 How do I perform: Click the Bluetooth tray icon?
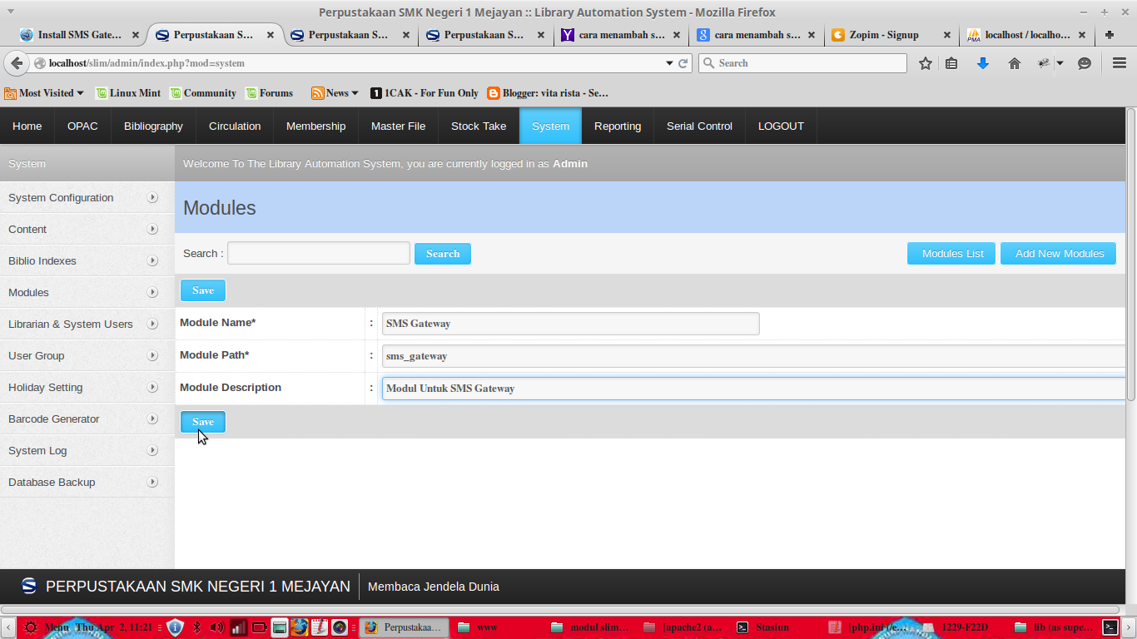coord(197,627)
